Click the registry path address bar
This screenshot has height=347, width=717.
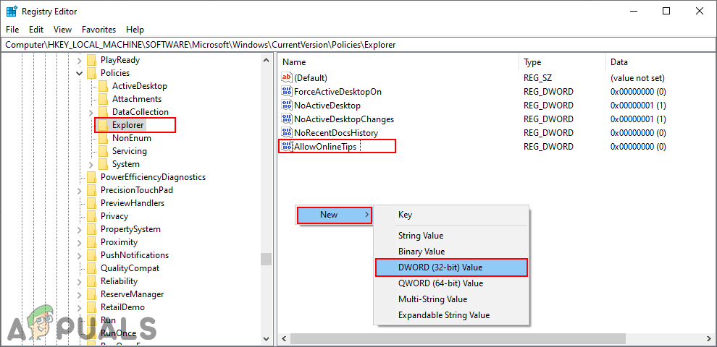point(358,45)
